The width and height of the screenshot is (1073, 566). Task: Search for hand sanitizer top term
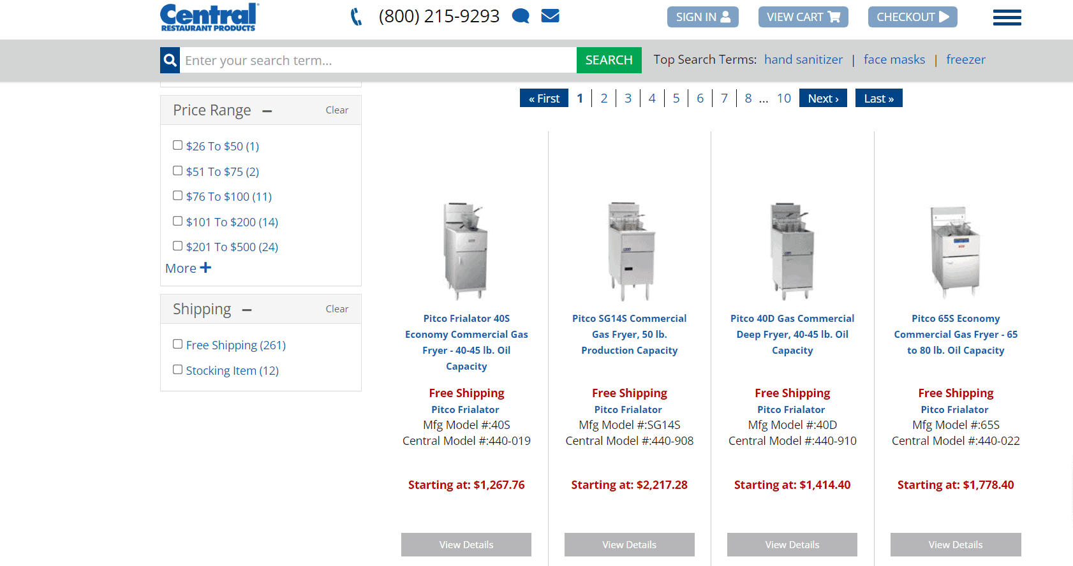pos(803,59)
